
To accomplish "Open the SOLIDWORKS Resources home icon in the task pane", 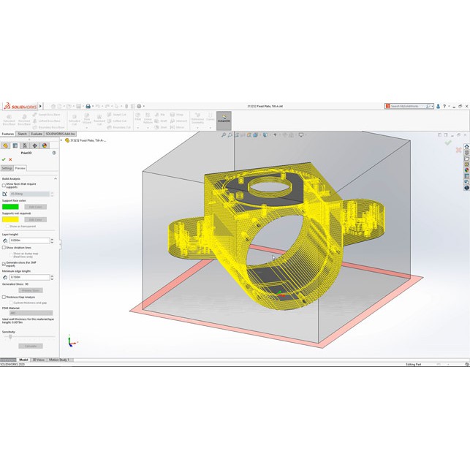I will [x=467, y=146].
